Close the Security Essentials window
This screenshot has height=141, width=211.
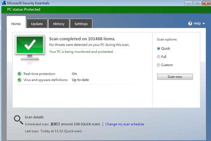(206, 3)
